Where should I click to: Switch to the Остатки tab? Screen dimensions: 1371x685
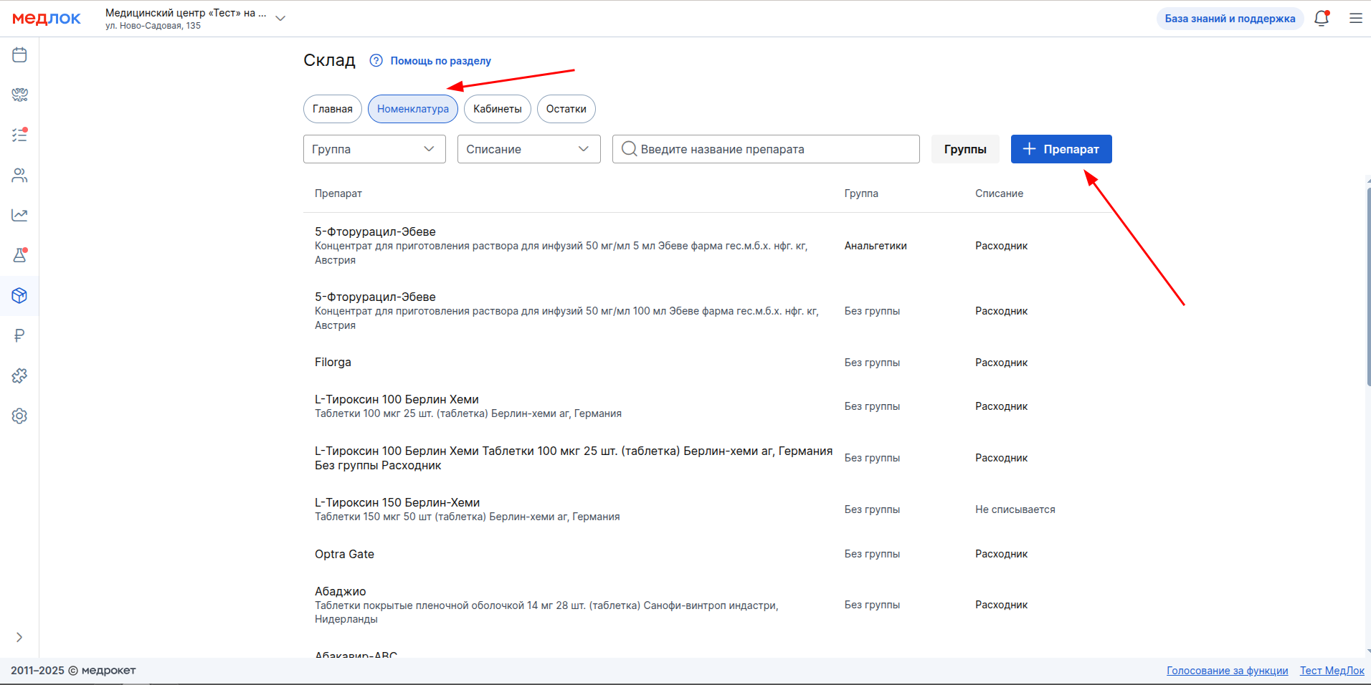point(566,109)
